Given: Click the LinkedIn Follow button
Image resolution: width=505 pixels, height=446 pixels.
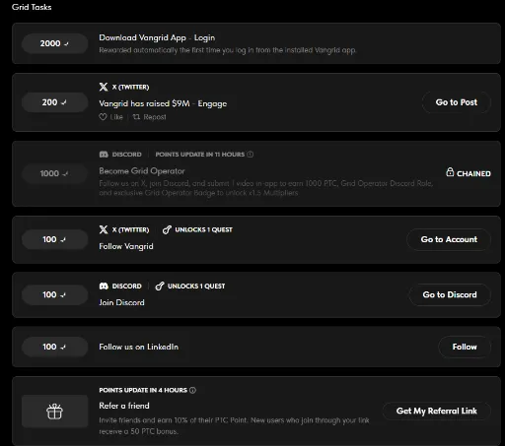Looking at the screenshot, I should click(465, 347).
